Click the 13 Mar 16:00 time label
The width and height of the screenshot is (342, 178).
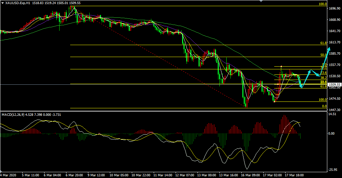pos(228,175)
